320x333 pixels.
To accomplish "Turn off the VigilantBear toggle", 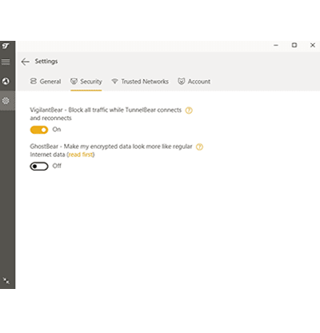I will click(x=39, y=130).
